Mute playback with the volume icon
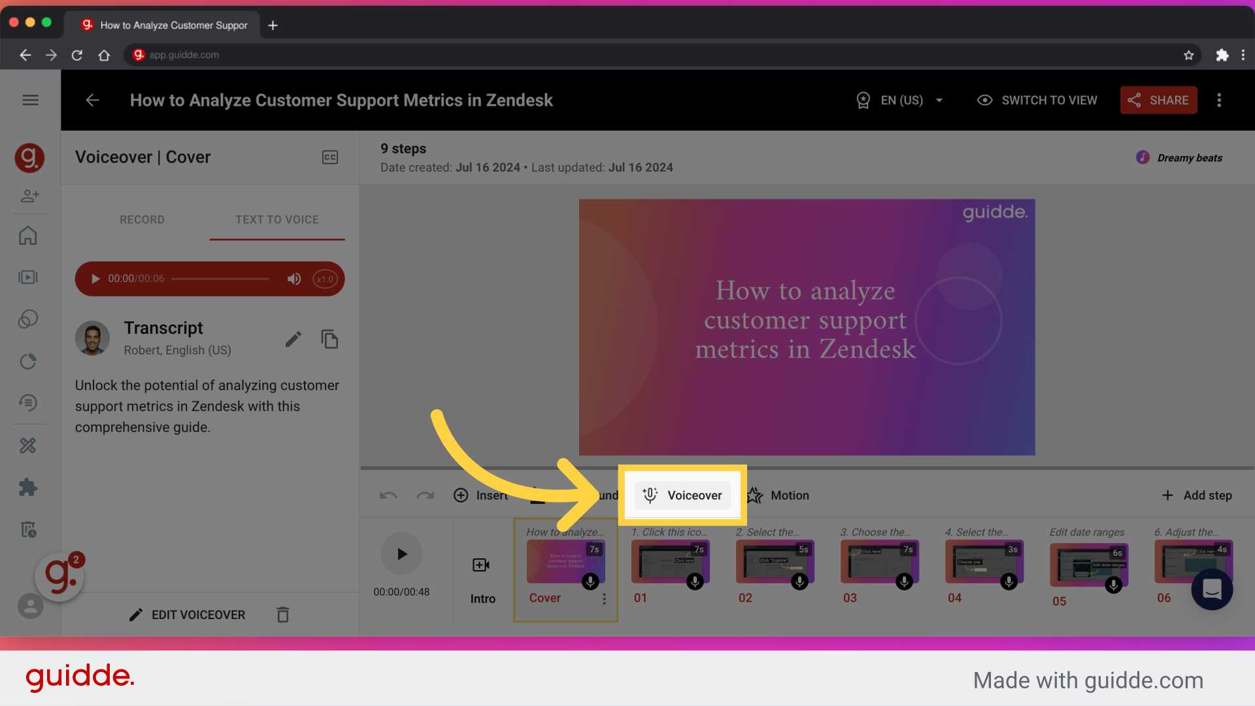This screenshot has height=706, width=1255. pyautogui.click(x=294, y=278)
